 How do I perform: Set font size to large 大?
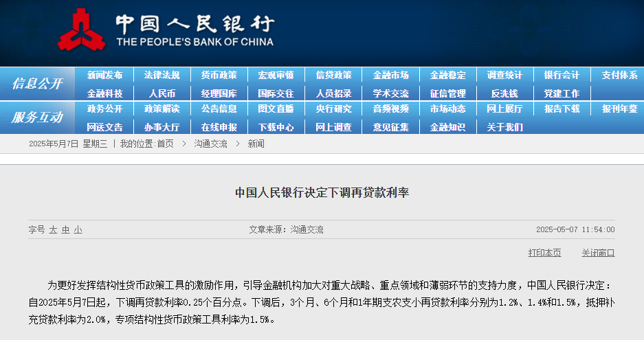coord(53,229)
